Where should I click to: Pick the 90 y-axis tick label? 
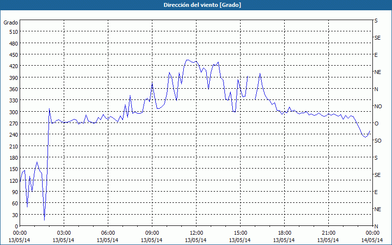(15, 192)
